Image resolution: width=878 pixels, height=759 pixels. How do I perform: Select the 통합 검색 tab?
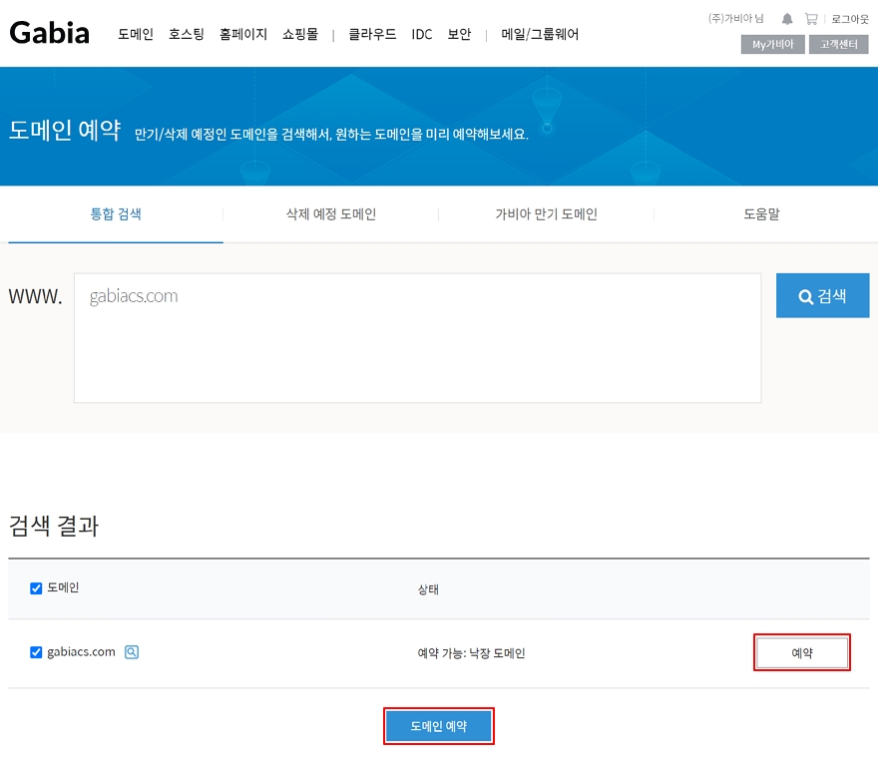click(116, 213)
